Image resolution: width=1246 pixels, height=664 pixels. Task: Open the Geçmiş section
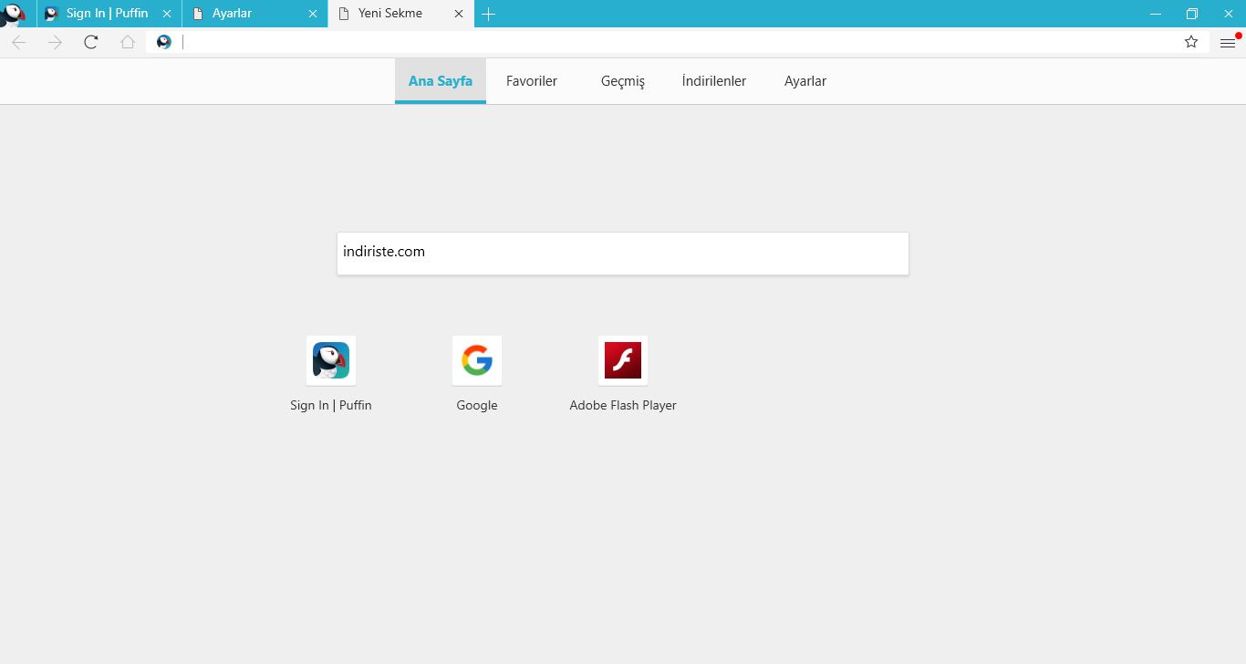click(x=623, y=81)
